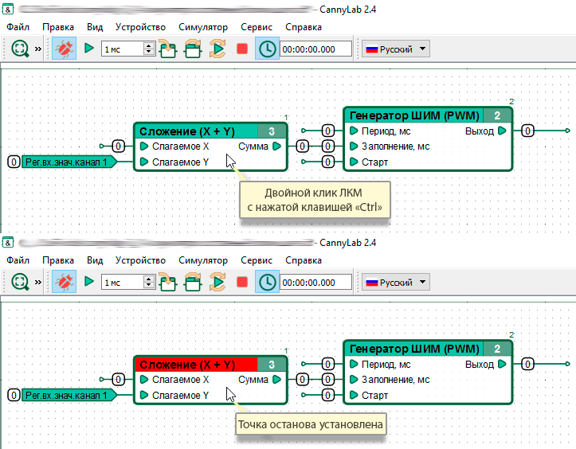Open Вид menu in Ctrl-tooltip window
The width and height of the screenshot is (576, 449).
click(x=95, y=27)
